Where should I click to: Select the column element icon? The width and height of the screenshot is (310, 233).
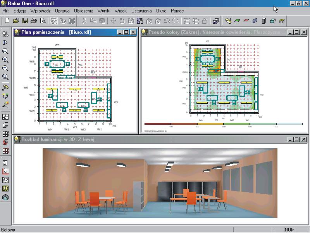[264, 21]
